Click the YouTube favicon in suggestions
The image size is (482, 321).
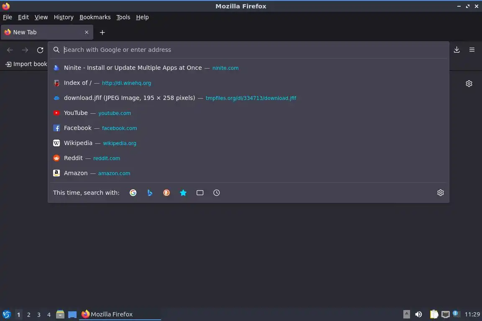coord(56,113)
